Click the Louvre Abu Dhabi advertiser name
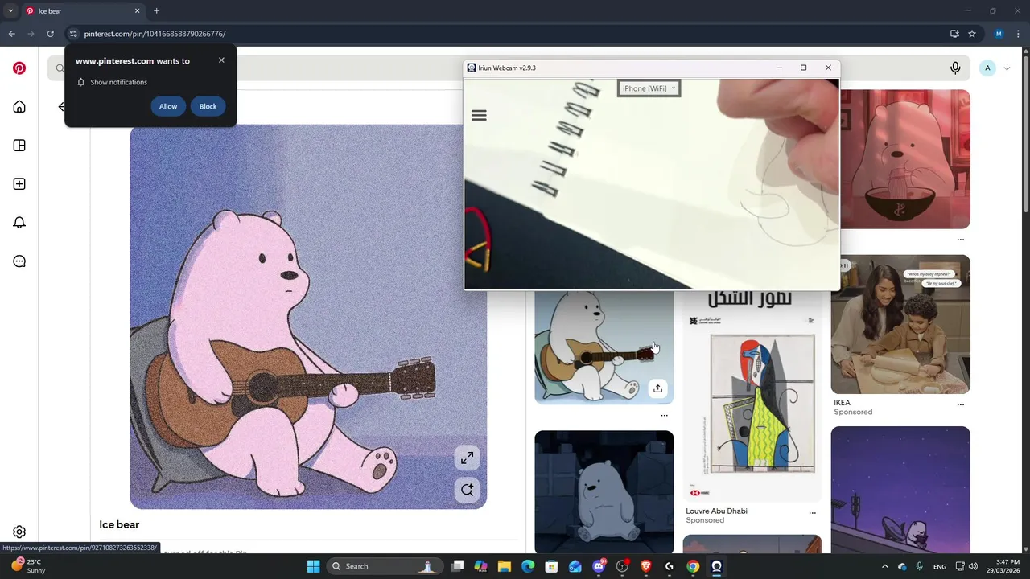 tap(716, 511)
